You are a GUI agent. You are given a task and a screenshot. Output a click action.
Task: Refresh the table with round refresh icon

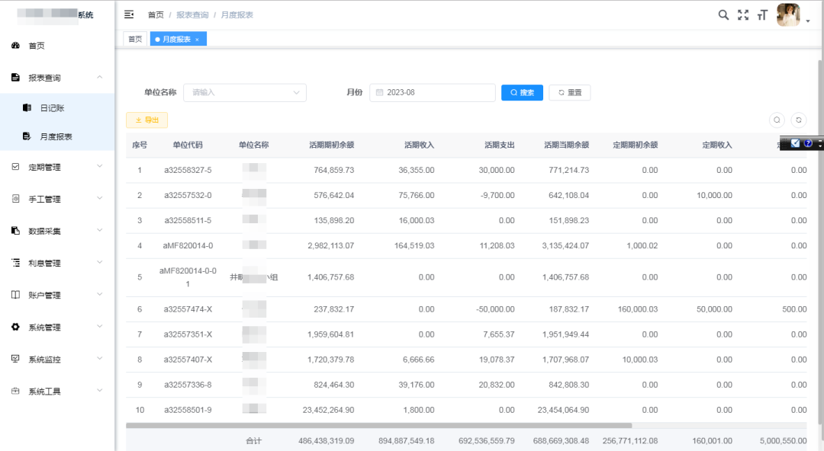[798, 120]
